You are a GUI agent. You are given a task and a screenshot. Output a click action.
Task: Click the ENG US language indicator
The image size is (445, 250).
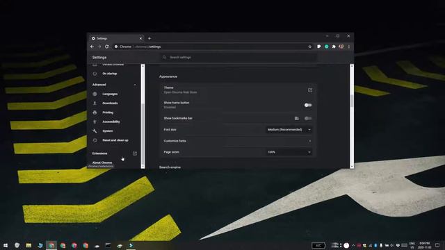(412, 245)
